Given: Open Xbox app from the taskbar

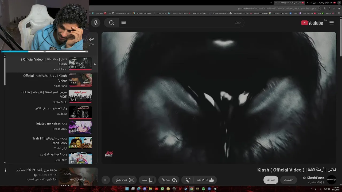Looking at the screenshot, I should 162,189.
